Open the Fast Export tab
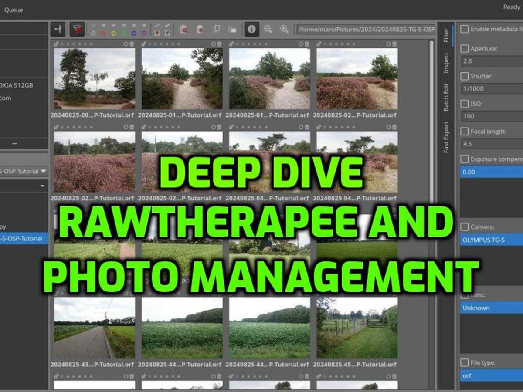523x392 pixels. tap(446, 137)
